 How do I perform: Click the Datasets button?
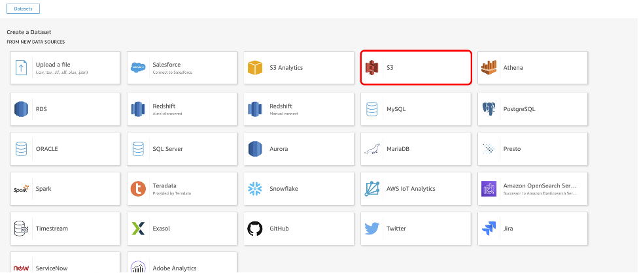[24, 8]
